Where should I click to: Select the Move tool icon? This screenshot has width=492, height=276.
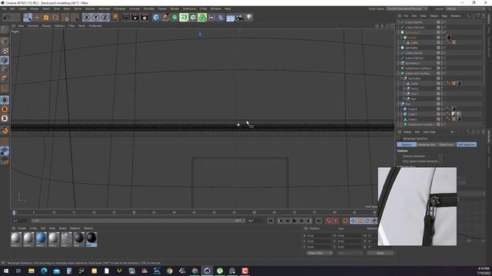point(37,18)
